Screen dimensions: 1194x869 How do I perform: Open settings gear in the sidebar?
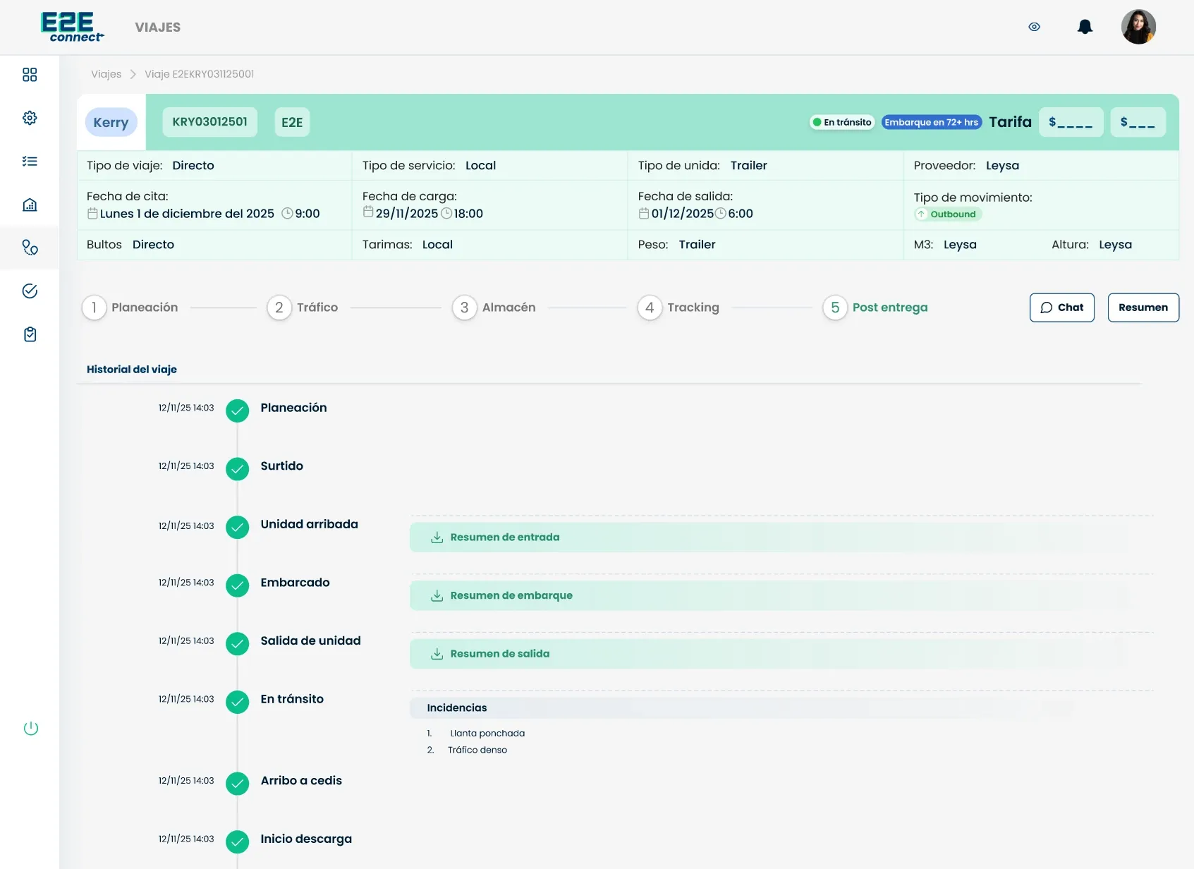pos(30,118)
